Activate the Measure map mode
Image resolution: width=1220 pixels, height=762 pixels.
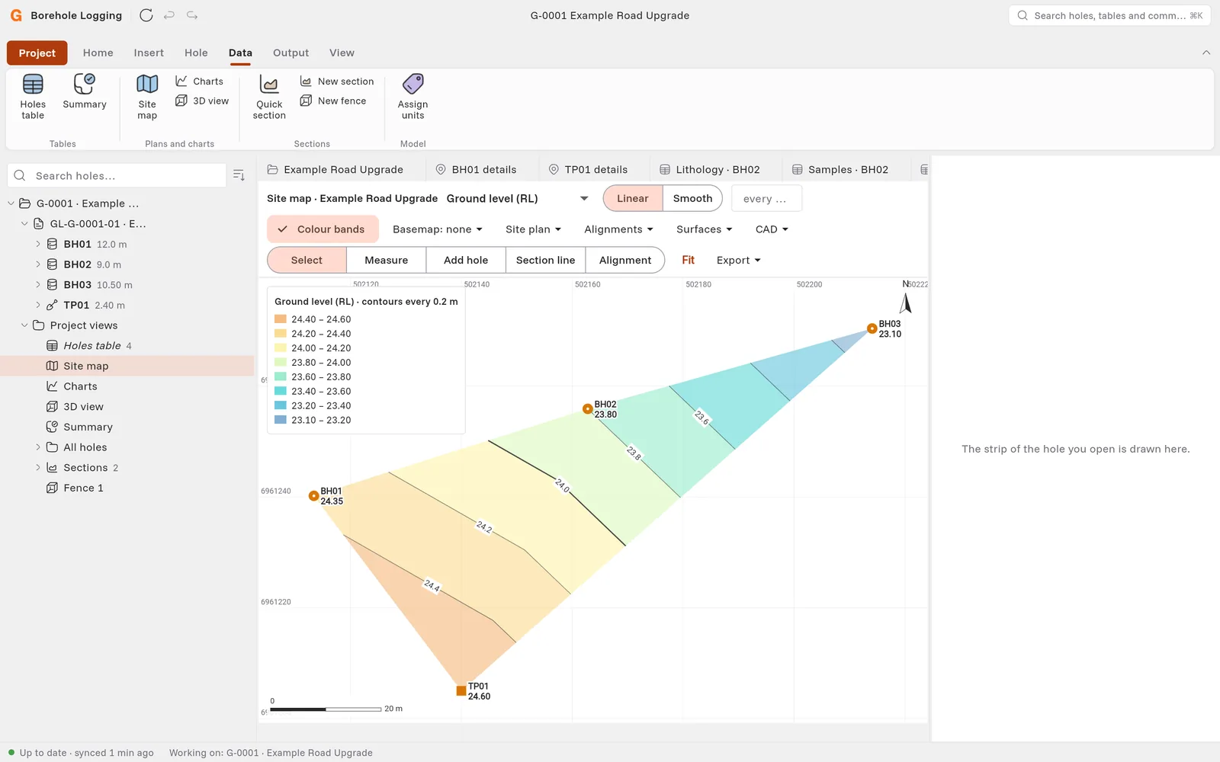[386, 260]
